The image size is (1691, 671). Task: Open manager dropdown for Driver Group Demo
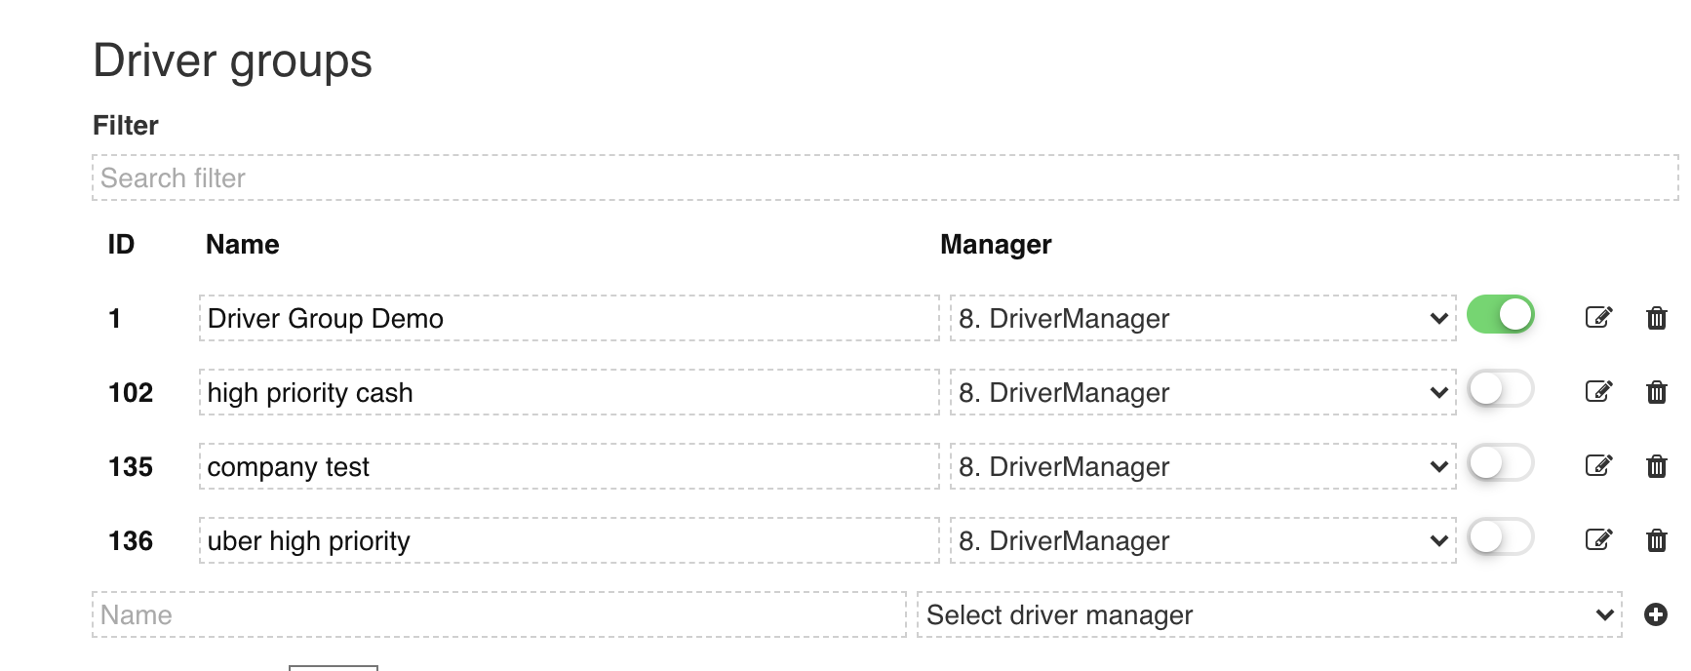[x=1202, y=318]
